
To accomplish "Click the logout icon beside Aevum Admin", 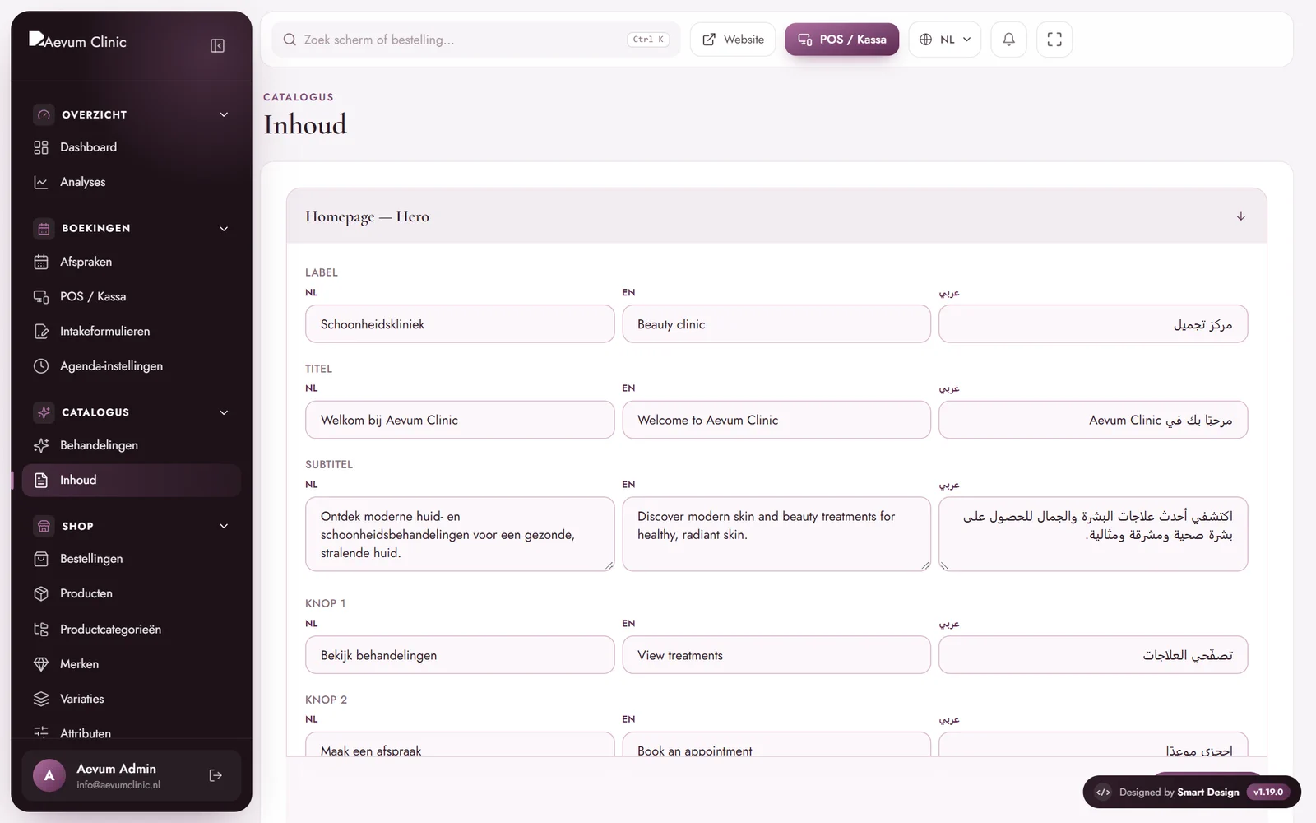I will pyautogui.click(x=215, y=775).
